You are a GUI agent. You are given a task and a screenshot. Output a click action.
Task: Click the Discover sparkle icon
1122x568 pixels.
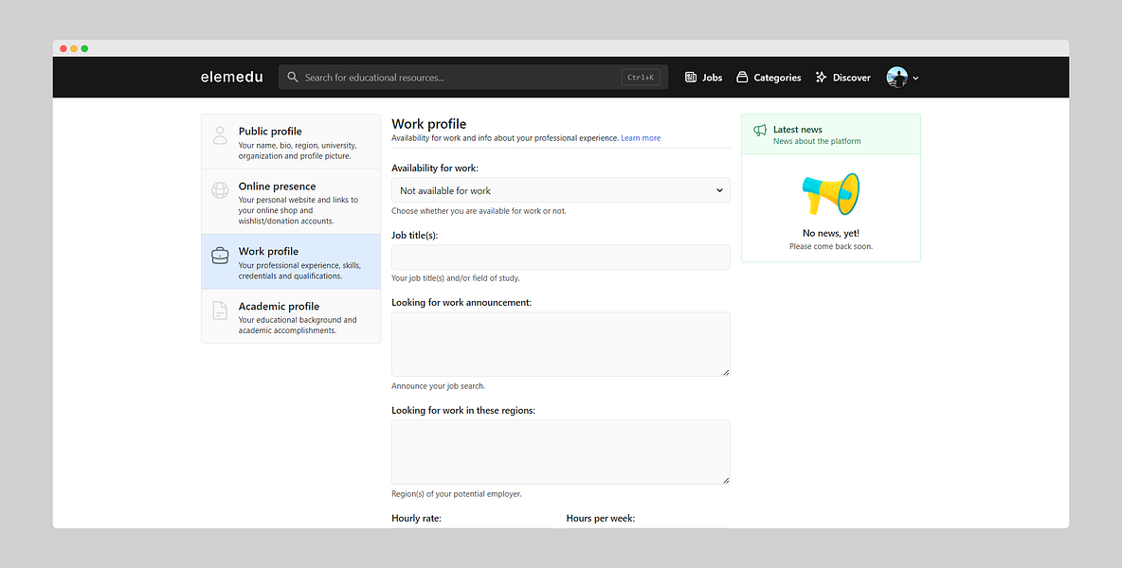tap(822, 78)
